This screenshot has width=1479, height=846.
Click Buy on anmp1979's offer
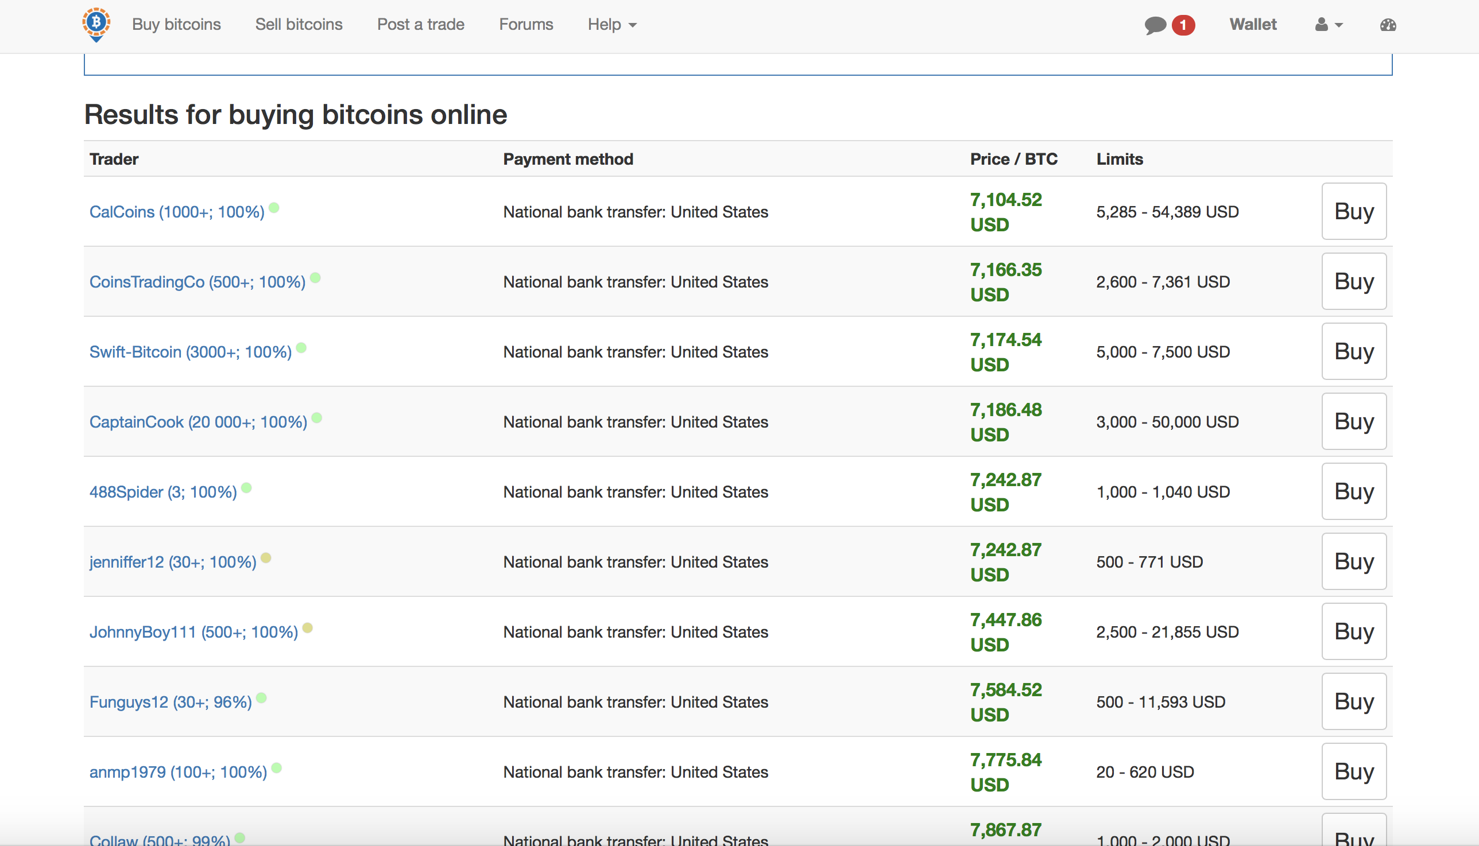(1353, 771)
